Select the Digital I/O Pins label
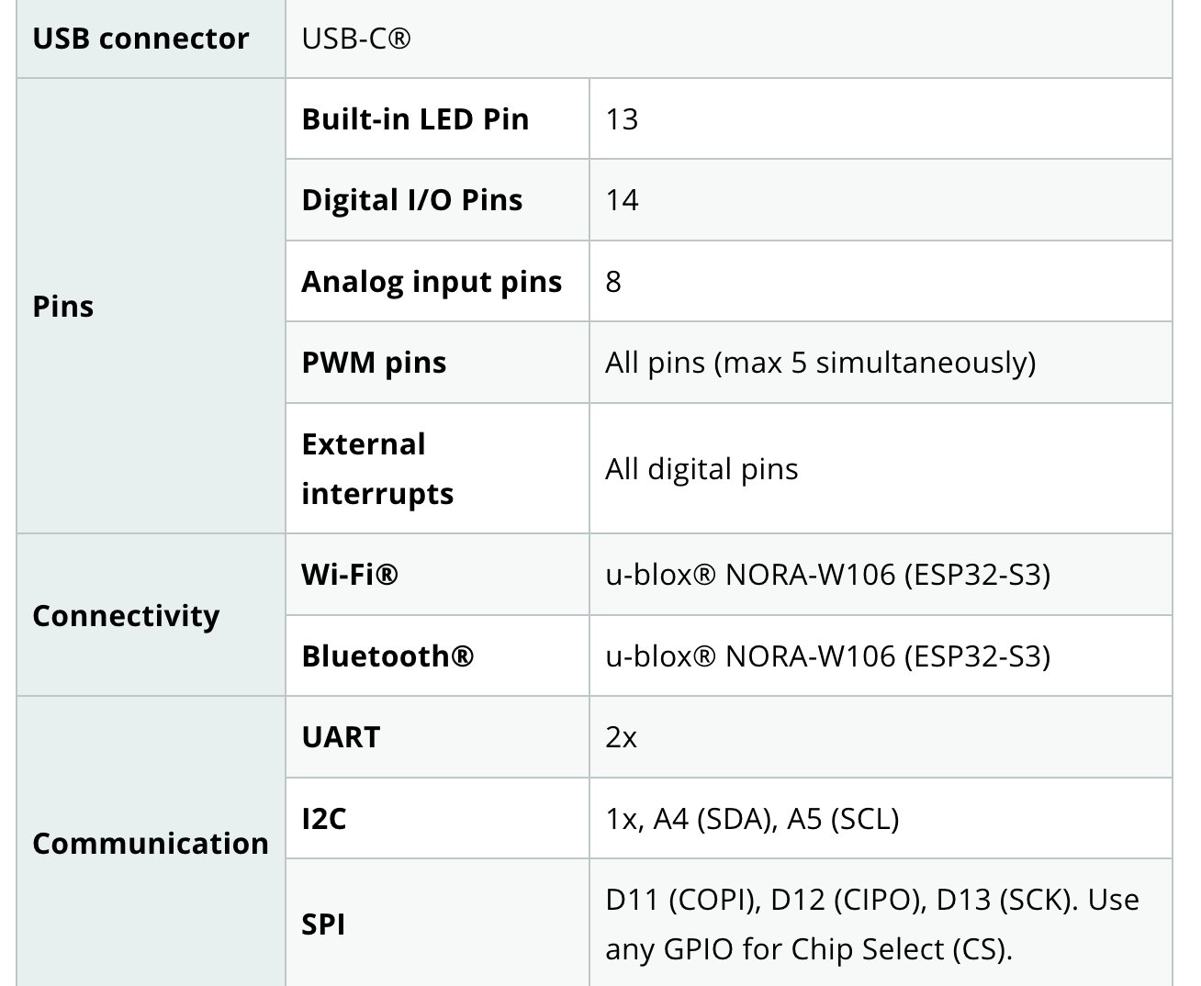Viewport: 1201px width, 986px height. 411,200
